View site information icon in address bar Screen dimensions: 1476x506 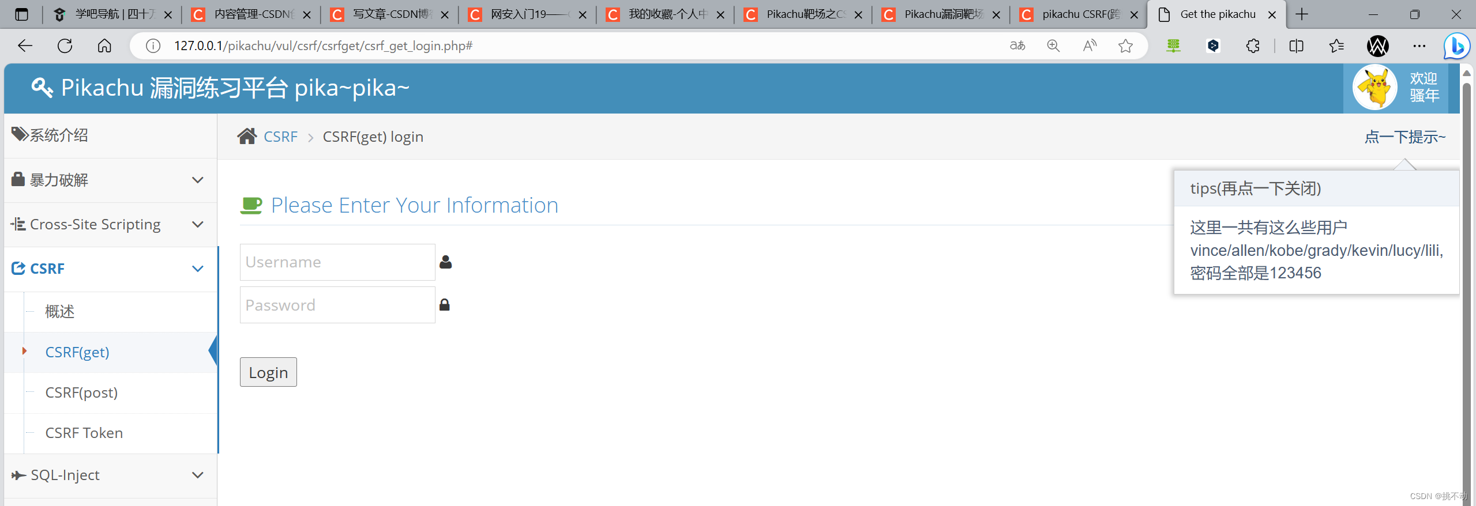153,46
